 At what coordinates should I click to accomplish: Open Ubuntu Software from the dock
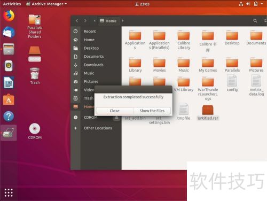9,99
